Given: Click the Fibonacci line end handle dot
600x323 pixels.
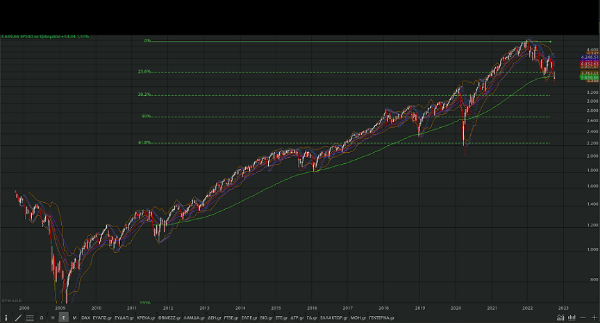Looking at the screenshot, I should (551, 42).
